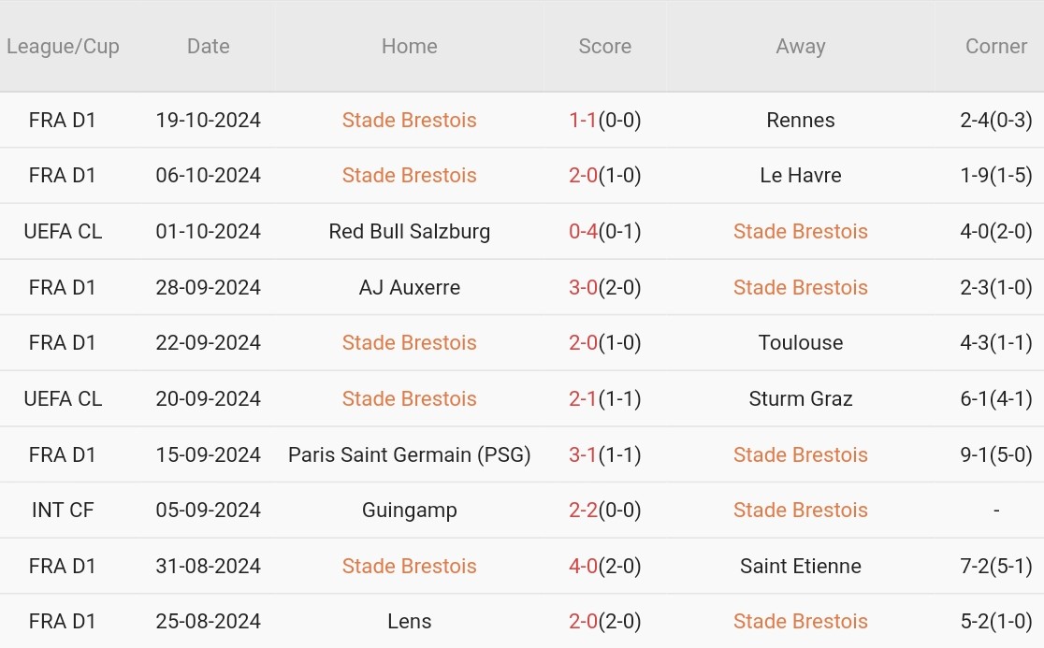Image resolution: width=1044 pixels, height=648 pixels.
Task: Open the Le Havre team link
Action: coord(800,175)
